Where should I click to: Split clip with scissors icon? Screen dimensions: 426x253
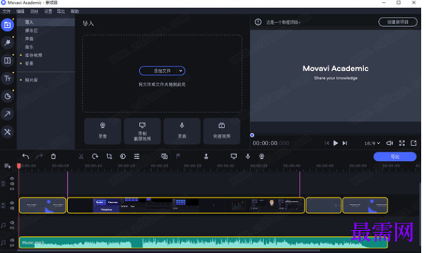tap(81, 156)
